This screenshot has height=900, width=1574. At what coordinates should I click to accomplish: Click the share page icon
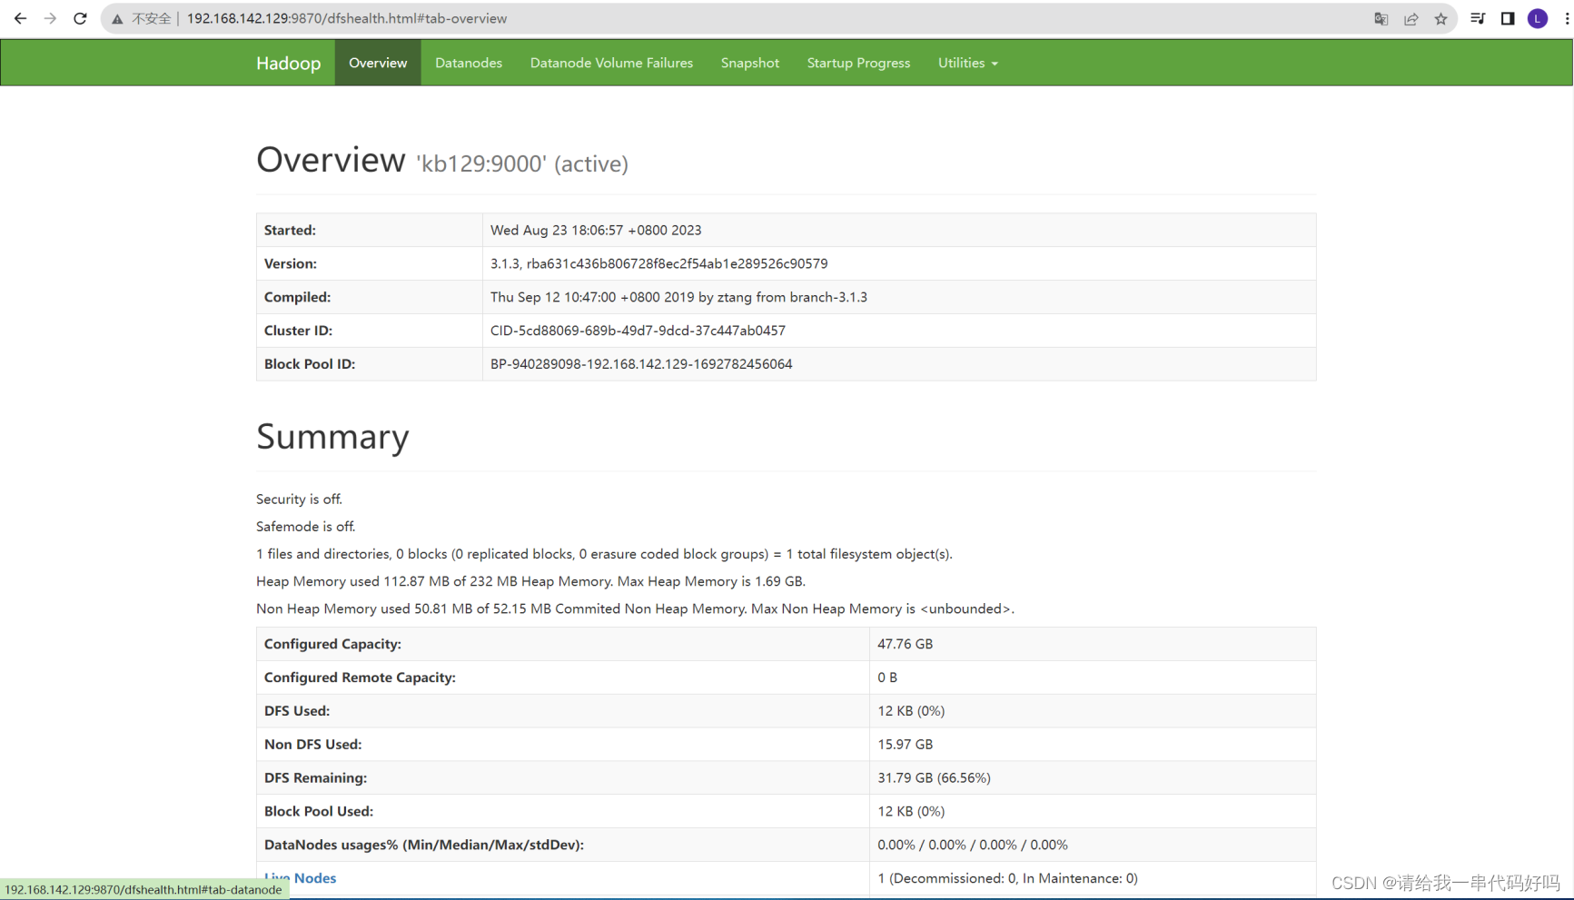coord(1411,19)
